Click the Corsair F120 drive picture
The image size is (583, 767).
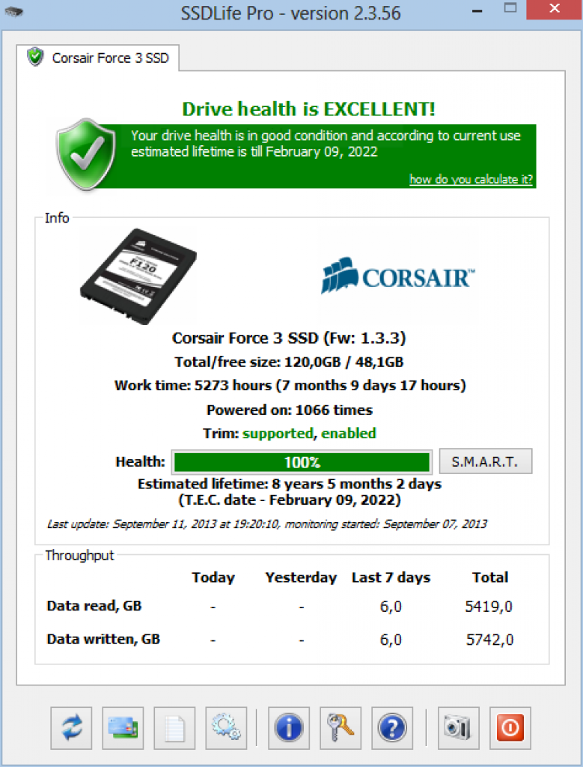[138, 276]
